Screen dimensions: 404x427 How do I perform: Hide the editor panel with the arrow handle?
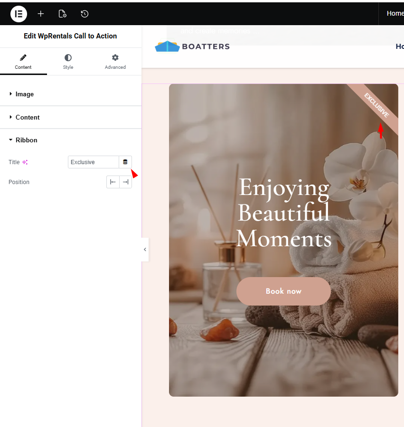tap(145, 249)
